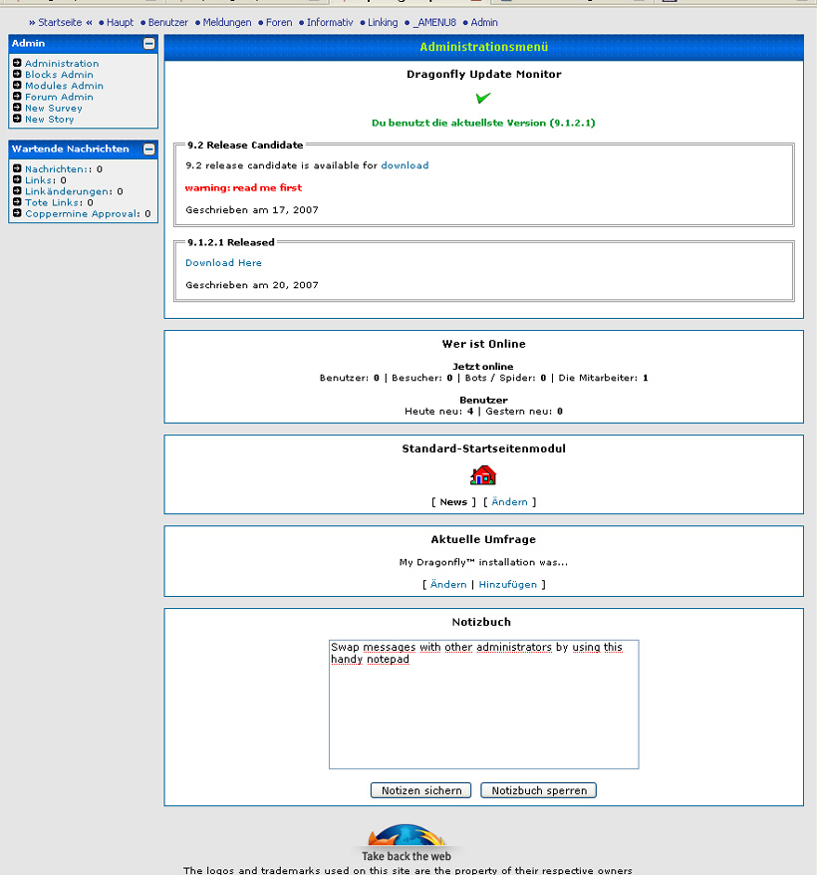Image resolution: width=817 pixels, height=875 pixels.
Task: Collapse the Admin sidebar block
Action: [149, 44]
